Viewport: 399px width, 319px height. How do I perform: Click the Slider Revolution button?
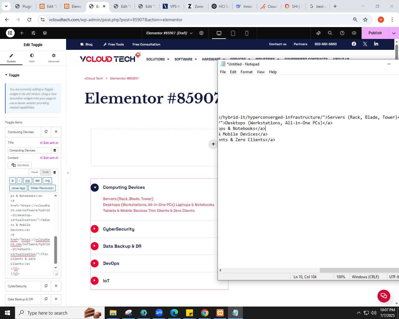(42, 188)
